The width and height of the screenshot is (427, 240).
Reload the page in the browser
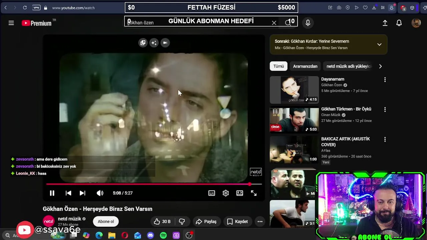(25, 7)
